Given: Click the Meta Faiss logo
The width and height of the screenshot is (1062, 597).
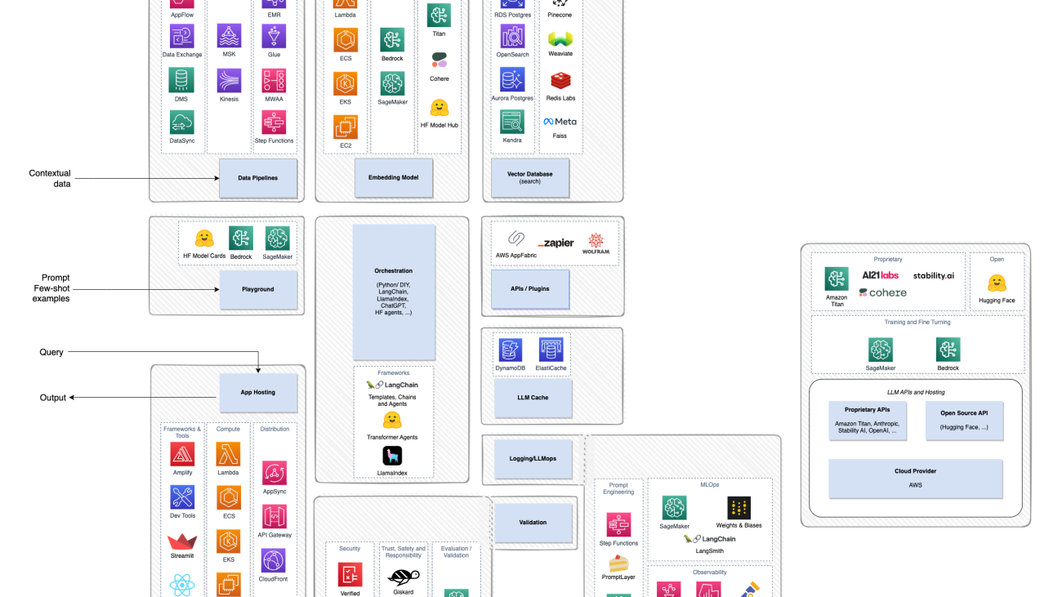Looking at the screenshot, I should click(x=560, y=122).
